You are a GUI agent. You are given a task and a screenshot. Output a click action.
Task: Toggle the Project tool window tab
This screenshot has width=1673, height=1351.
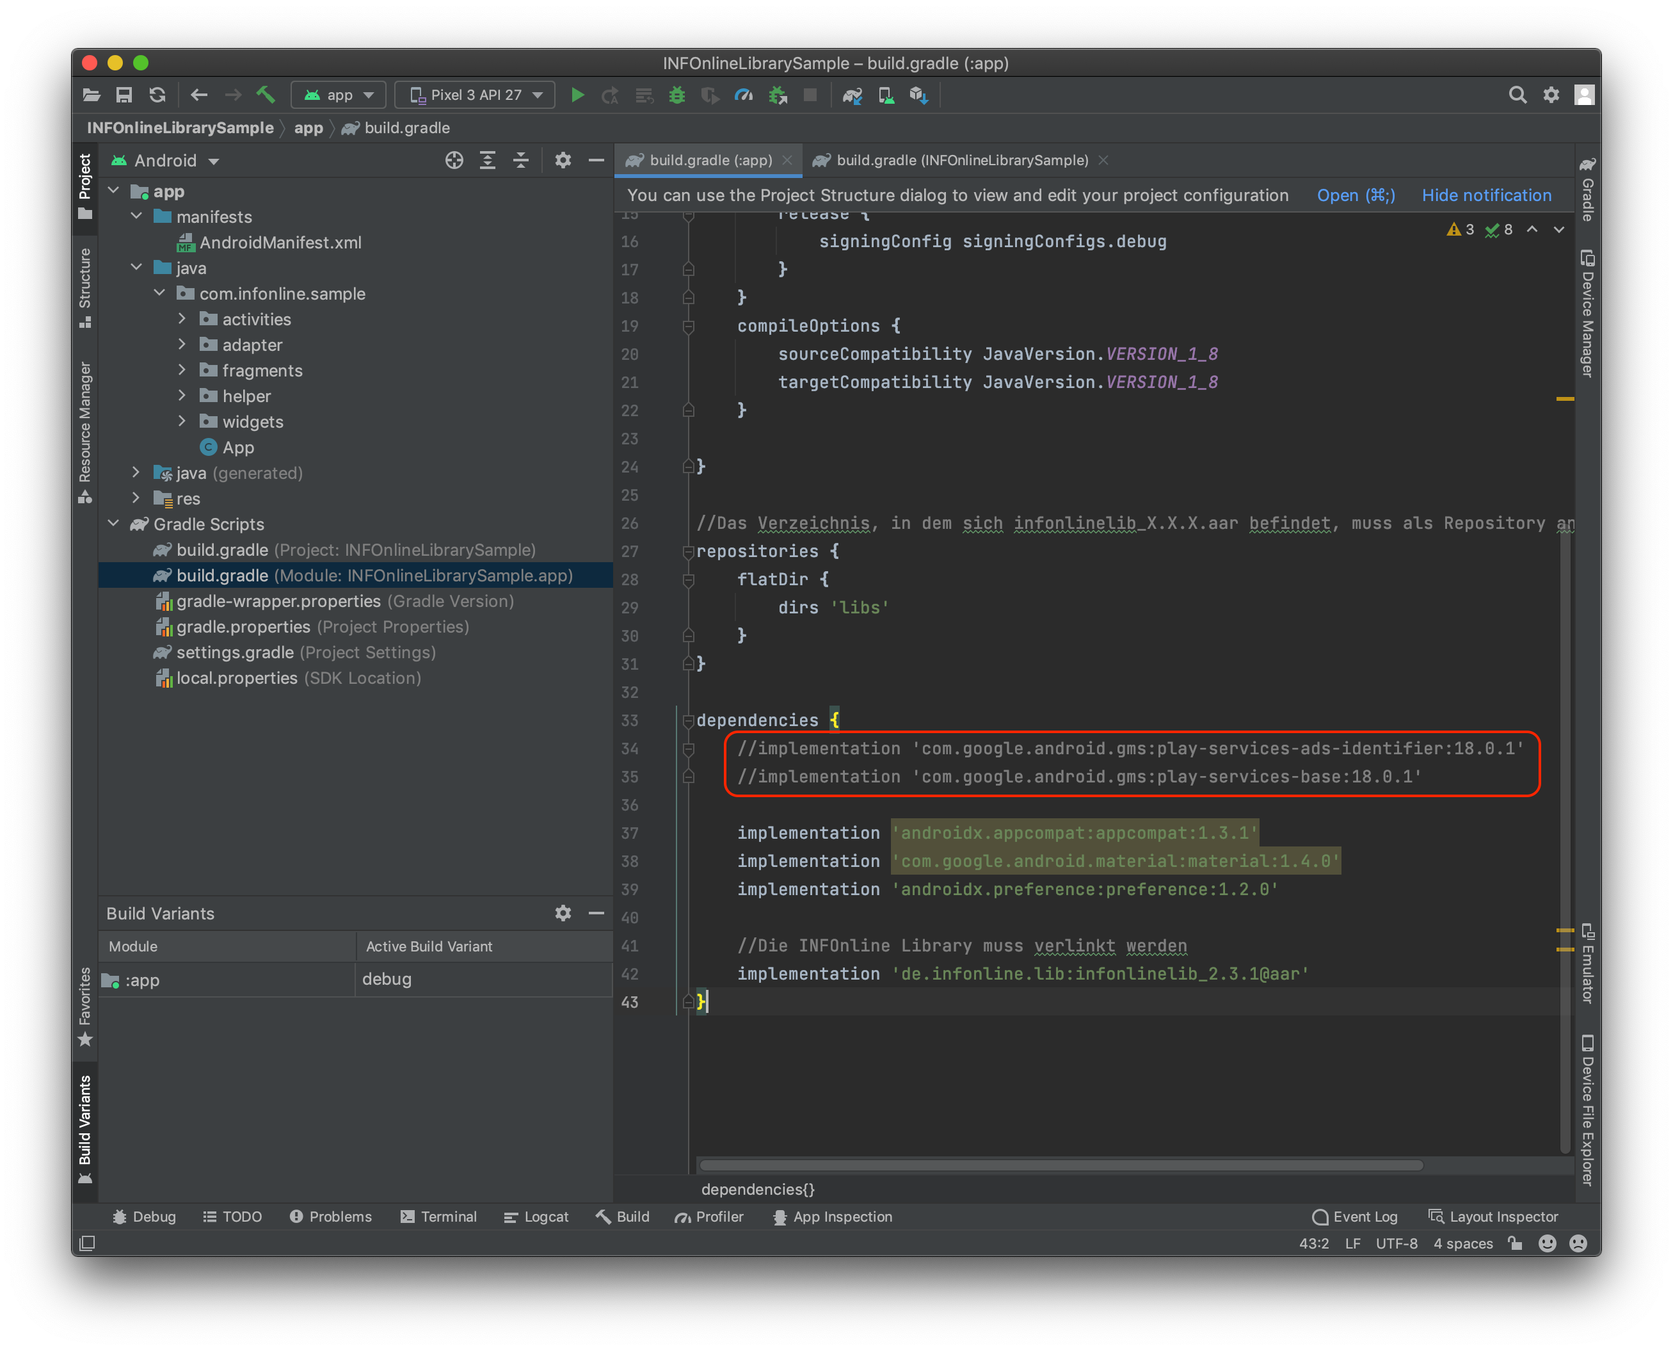point(84,187)
